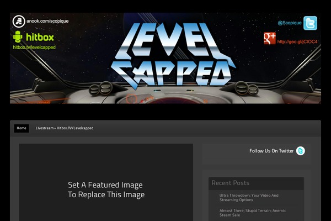Click the hitbox wordmark
Viewport: 331px width, 221px height.
point(40,37)
